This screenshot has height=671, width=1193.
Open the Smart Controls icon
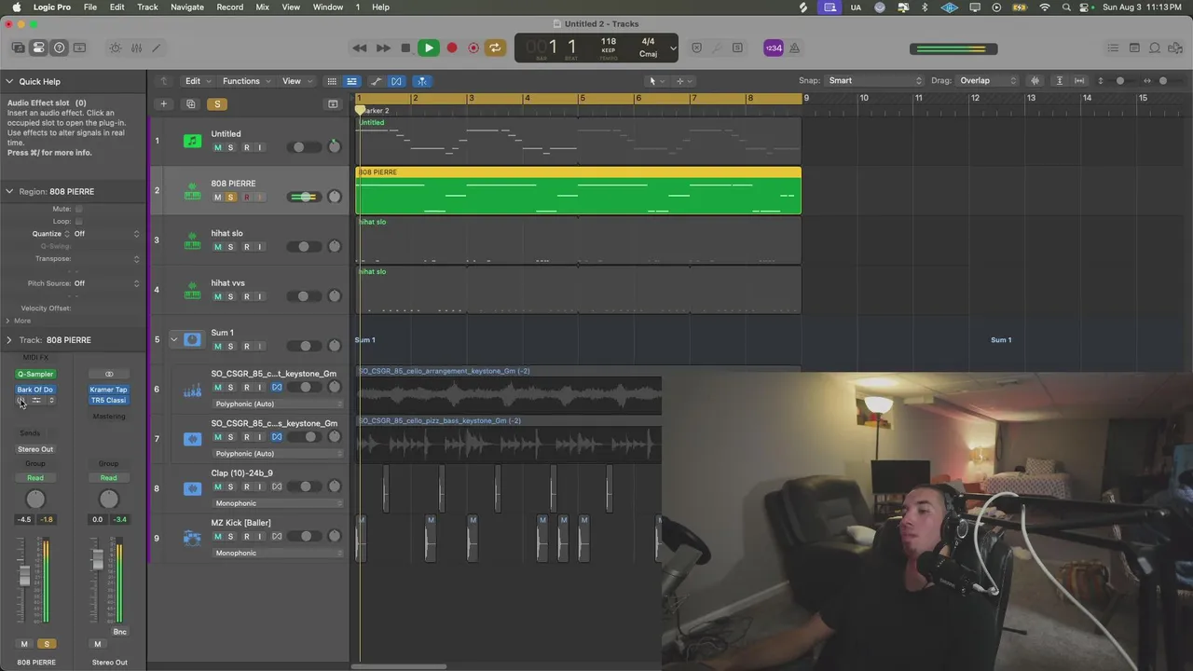click(116, 48)
